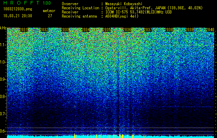Click the 2040 time marker
Viewport: 217px width, 138px height.
210,30
